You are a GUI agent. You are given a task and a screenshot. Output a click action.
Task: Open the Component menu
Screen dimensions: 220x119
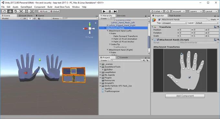tap(40, 7)
